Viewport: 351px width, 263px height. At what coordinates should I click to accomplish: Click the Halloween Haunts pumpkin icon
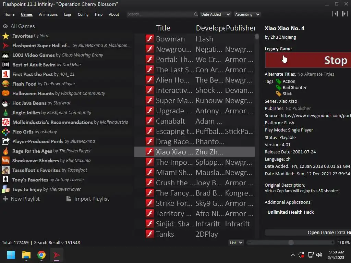5,93
